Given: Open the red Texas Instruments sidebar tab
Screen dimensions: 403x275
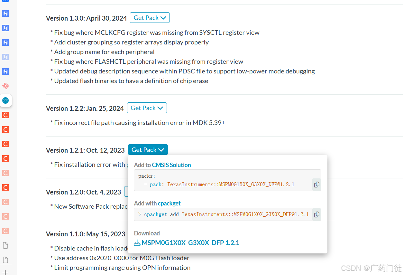Looking at the screenshot, I should click(5, 86).
